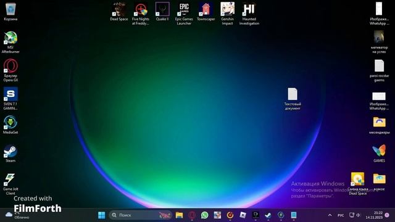Open the dark-square taskbar app left of Steam
The width and height of the screenshot is (395, 222).
point(256,215)
